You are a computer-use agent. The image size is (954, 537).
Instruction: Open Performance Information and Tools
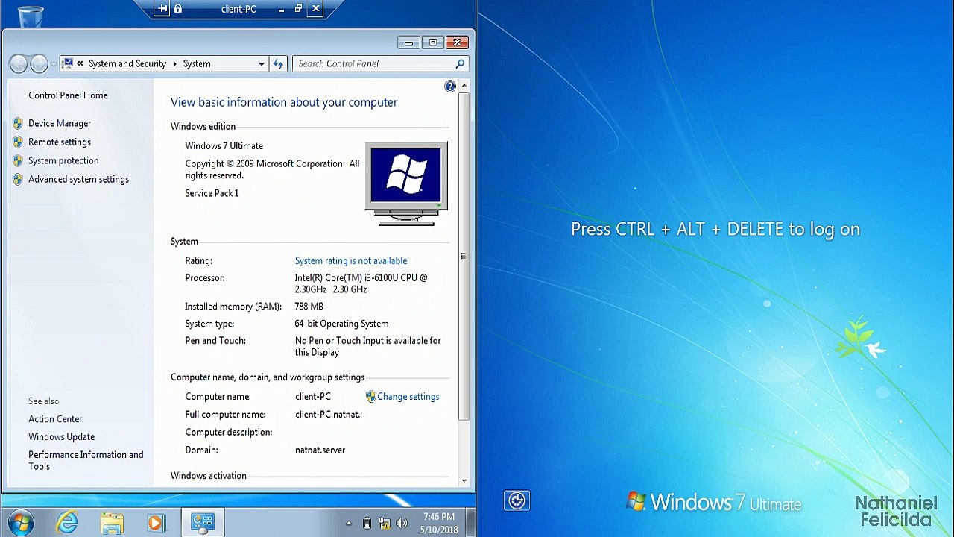point(86,460)
